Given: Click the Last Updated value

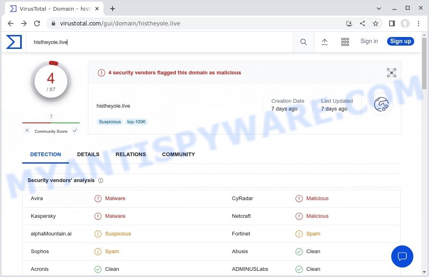Looking at the screenshot, I should click(x=334, y=109).
